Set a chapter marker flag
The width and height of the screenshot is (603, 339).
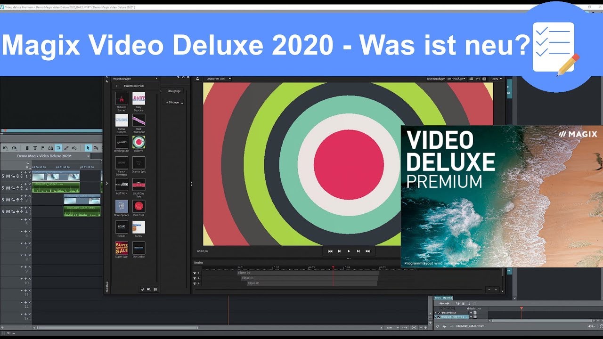tap(42, 148)
